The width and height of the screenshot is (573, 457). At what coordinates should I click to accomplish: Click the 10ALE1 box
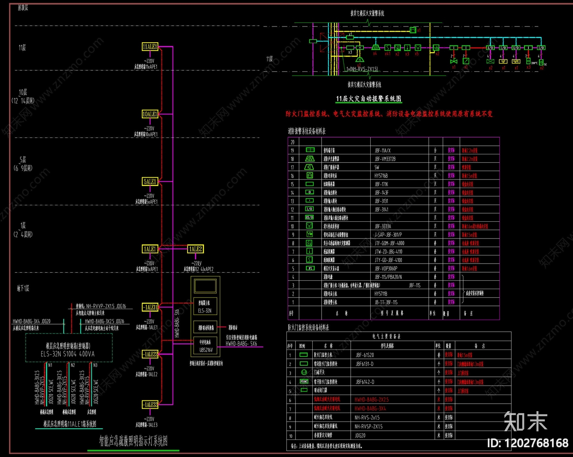point(150,114)
